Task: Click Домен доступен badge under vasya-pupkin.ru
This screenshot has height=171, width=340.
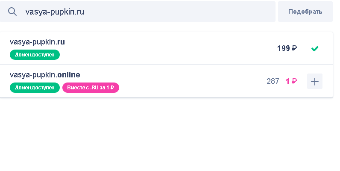Action: point(35,55)
